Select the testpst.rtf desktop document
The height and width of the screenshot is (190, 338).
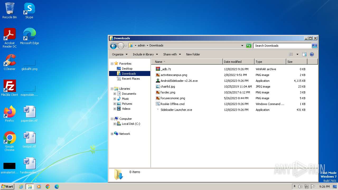(x=29, y=140)
